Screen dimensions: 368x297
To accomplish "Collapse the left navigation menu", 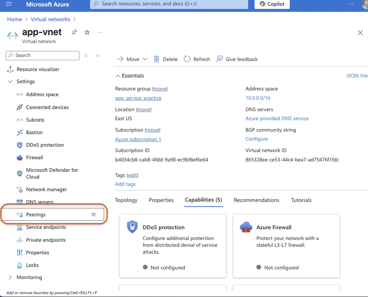I will click(98, 55).
